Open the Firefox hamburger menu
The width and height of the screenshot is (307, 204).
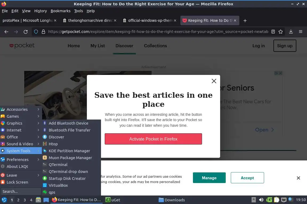coord(301,32)
